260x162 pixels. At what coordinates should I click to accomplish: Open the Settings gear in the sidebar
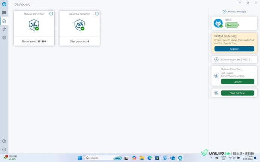[x=4, y=37]
